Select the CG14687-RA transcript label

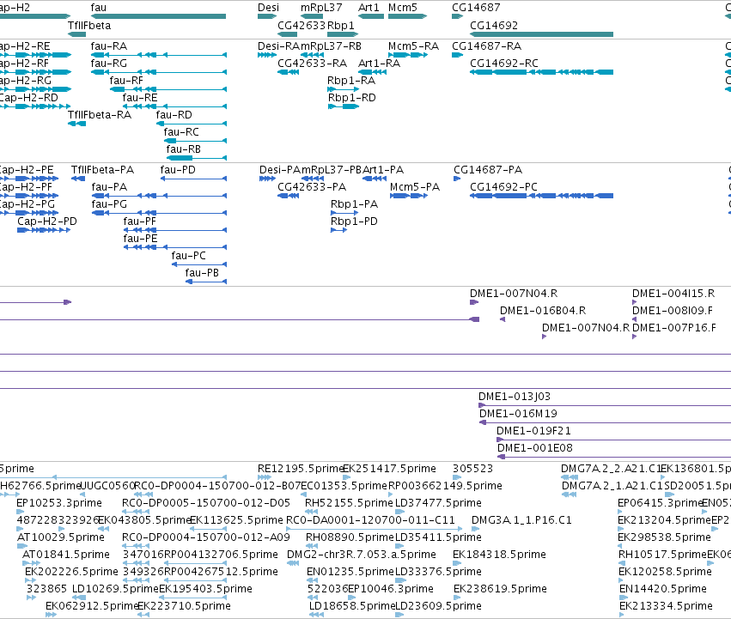point(487,46)
